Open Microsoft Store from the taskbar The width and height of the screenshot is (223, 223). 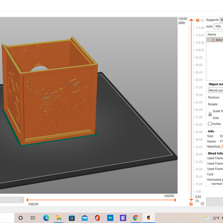tap(72, 218)
